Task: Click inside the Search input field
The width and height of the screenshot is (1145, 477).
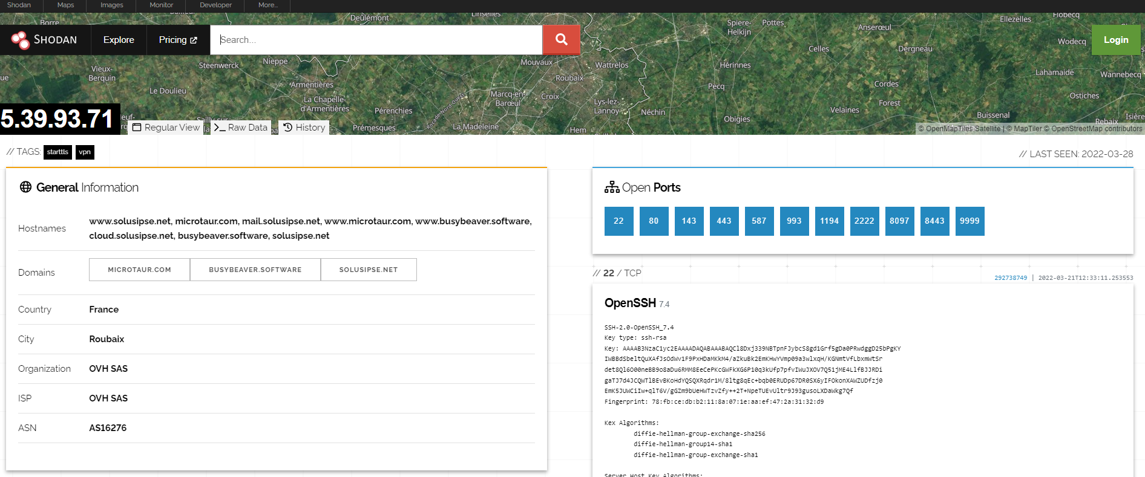Action: [x=375, y=40]
